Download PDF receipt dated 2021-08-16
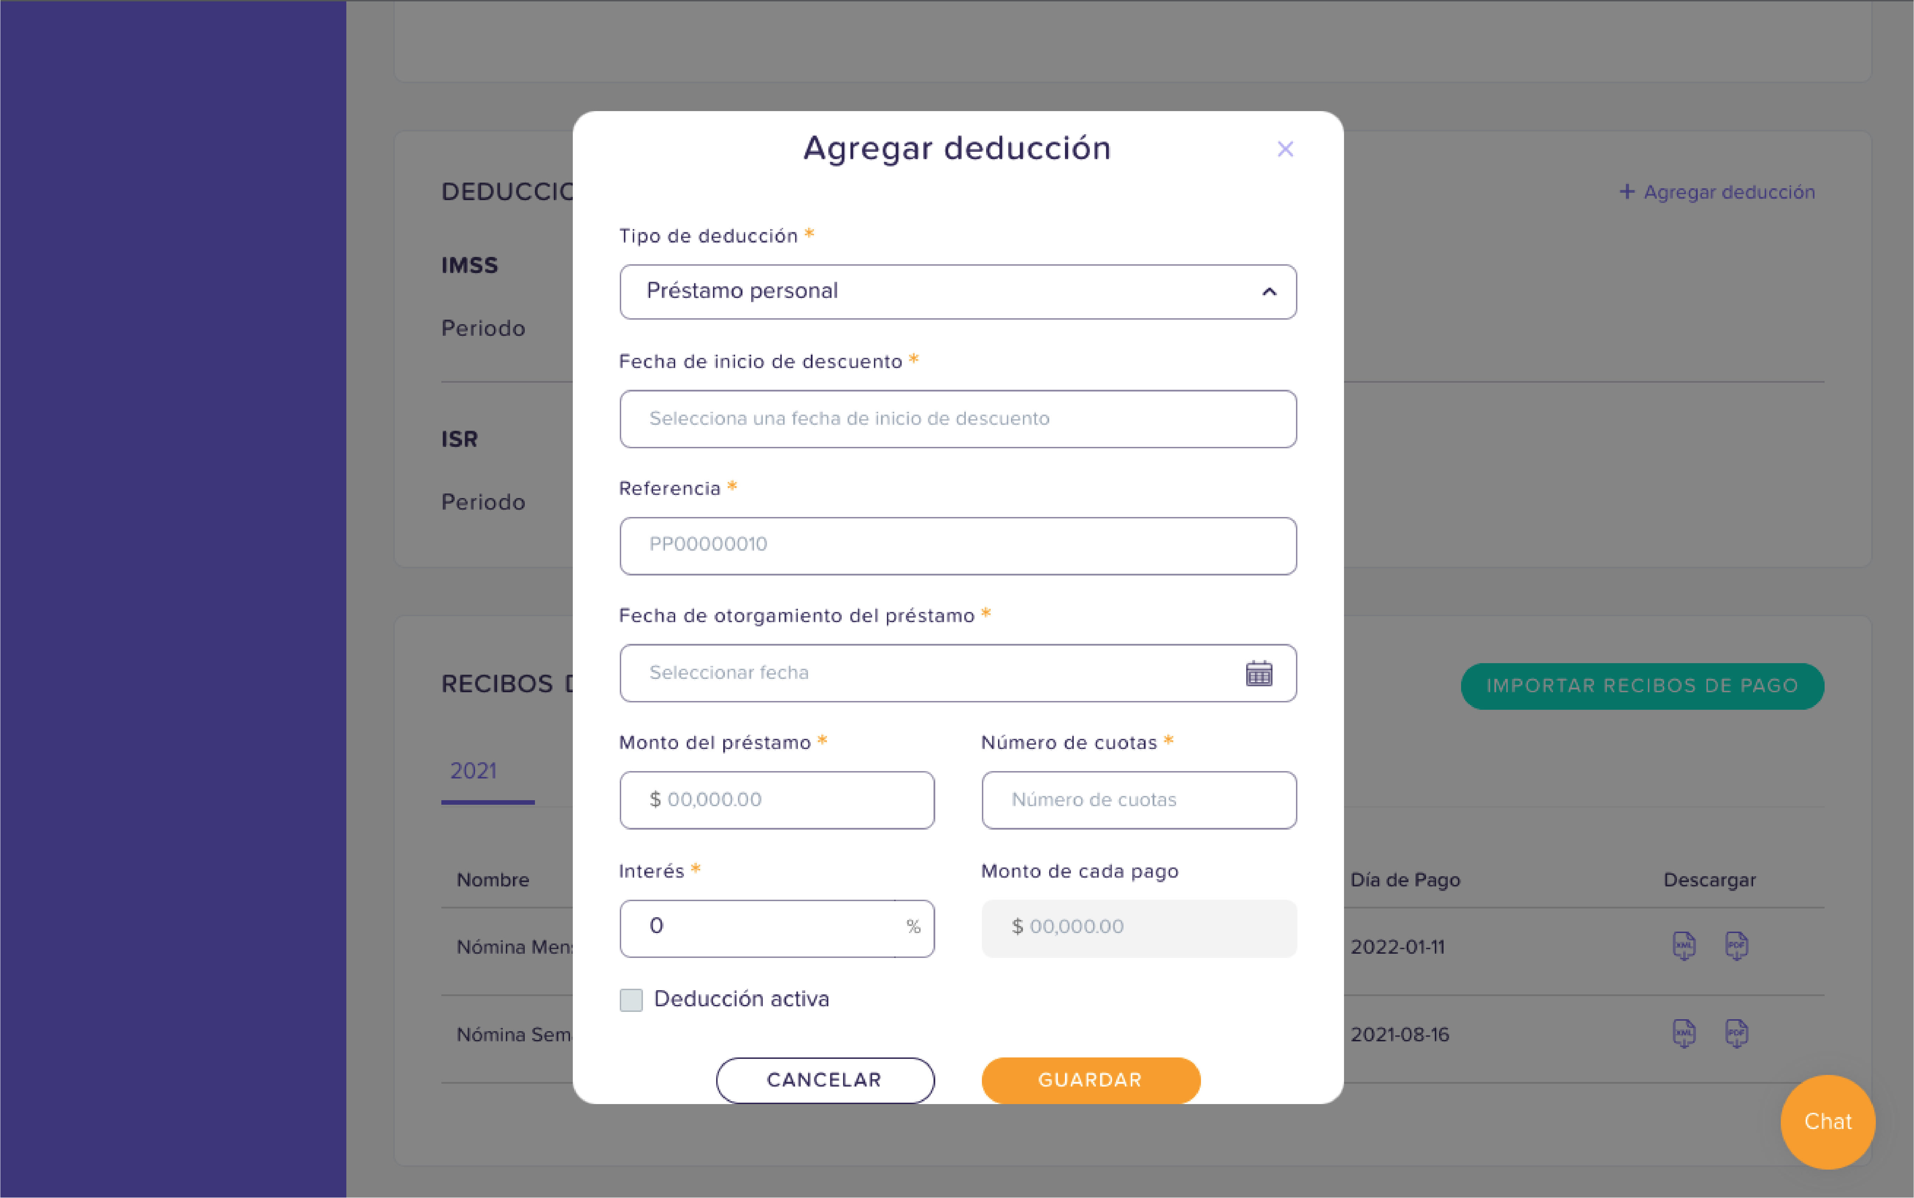Viewport: 1914px width, 1198px height. pyautogui.click(x=1737, y=1033)
